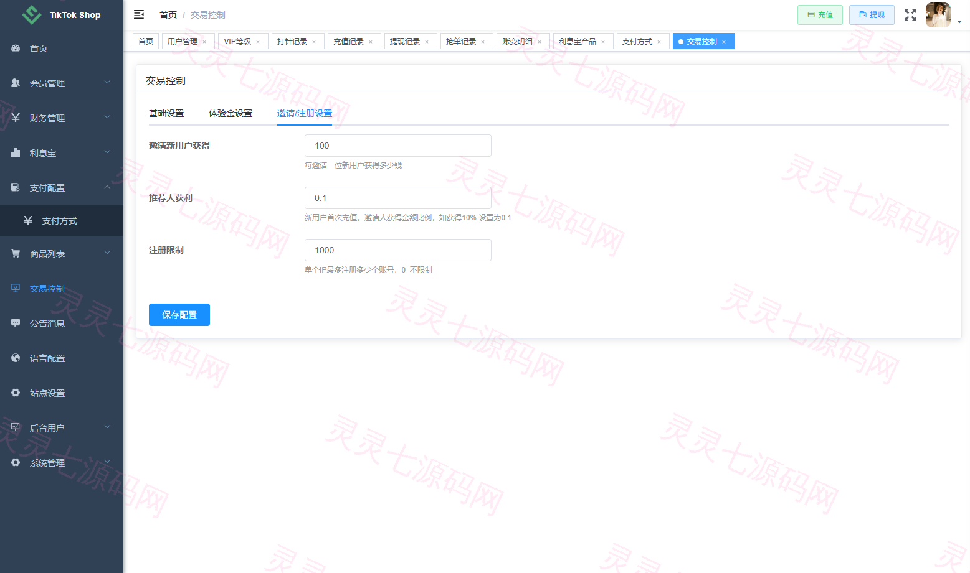970x573 pixels.
Task: Focus the 注册限制 input field
Action: (x=398, y=250)
